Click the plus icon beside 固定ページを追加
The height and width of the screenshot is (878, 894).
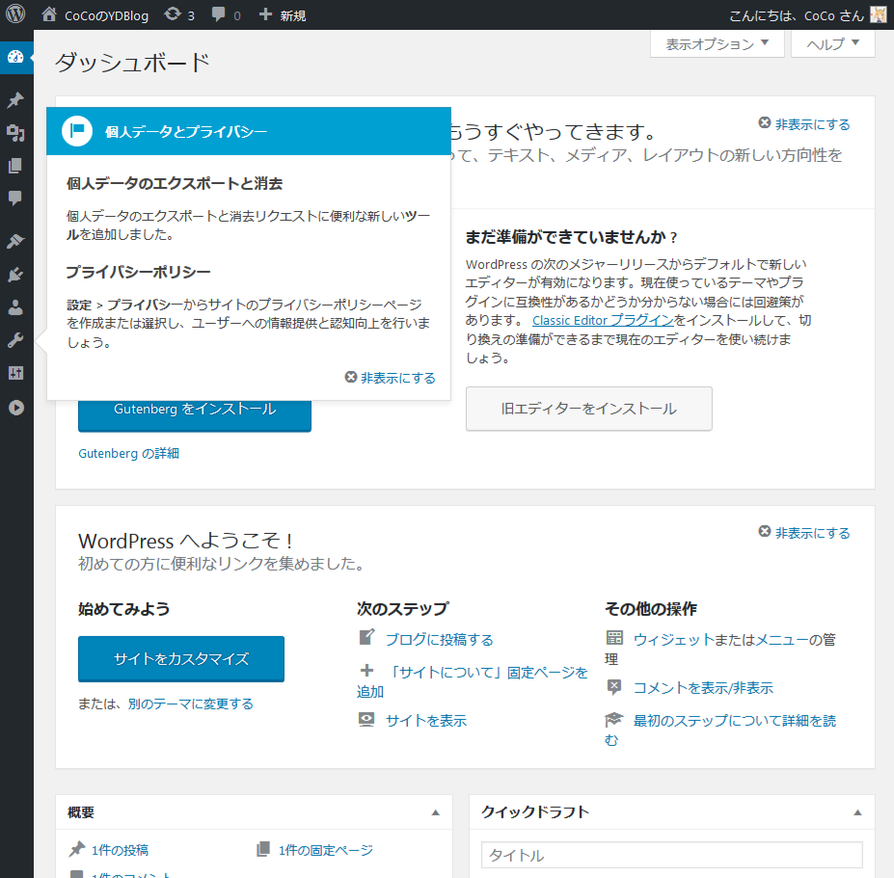point(367,671)
